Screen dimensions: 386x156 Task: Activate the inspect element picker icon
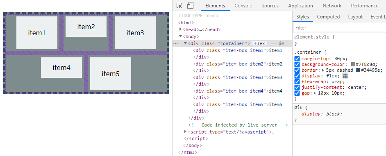tap(179, 6)
